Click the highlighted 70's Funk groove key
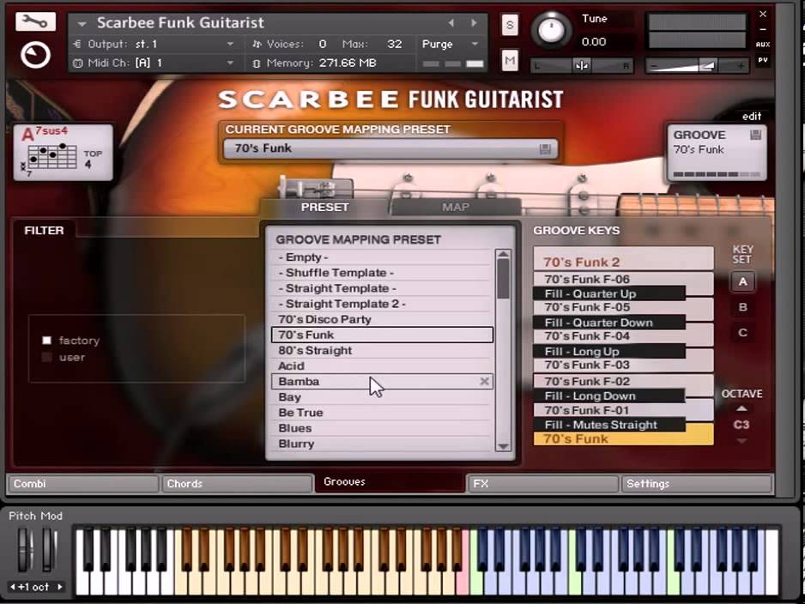The width and height of the screenshot is (805, 604). (623, 438)
